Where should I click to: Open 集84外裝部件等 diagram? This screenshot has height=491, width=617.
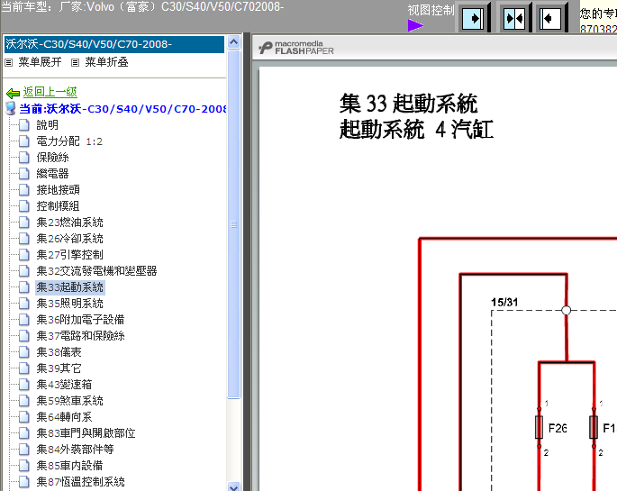point(75,450)
